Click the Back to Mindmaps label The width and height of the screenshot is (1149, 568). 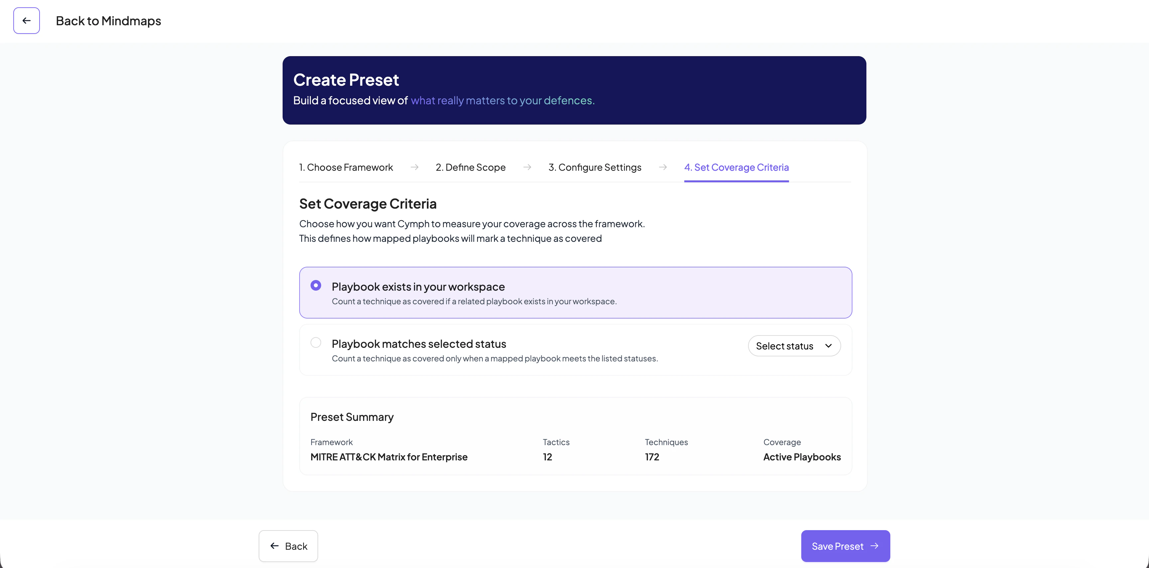click(108, 21)
